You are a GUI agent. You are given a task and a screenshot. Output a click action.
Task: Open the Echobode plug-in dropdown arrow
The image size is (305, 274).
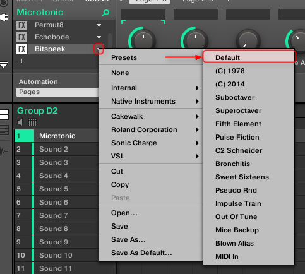99,37
